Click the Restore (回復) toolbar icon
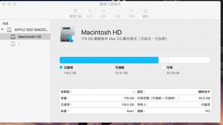The width and height of the screenshot is (223, 125). pos(117,11)
